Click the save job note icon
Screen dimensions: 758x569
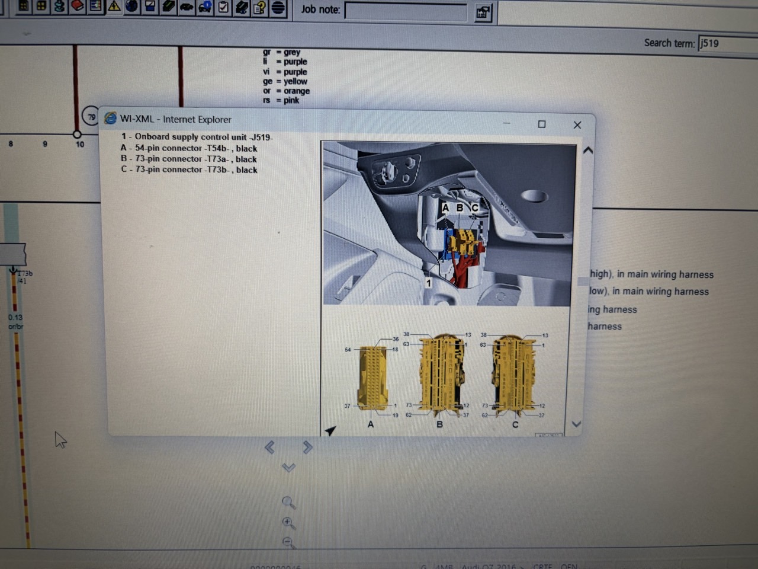pyautogui.click(x=483, y=12)
